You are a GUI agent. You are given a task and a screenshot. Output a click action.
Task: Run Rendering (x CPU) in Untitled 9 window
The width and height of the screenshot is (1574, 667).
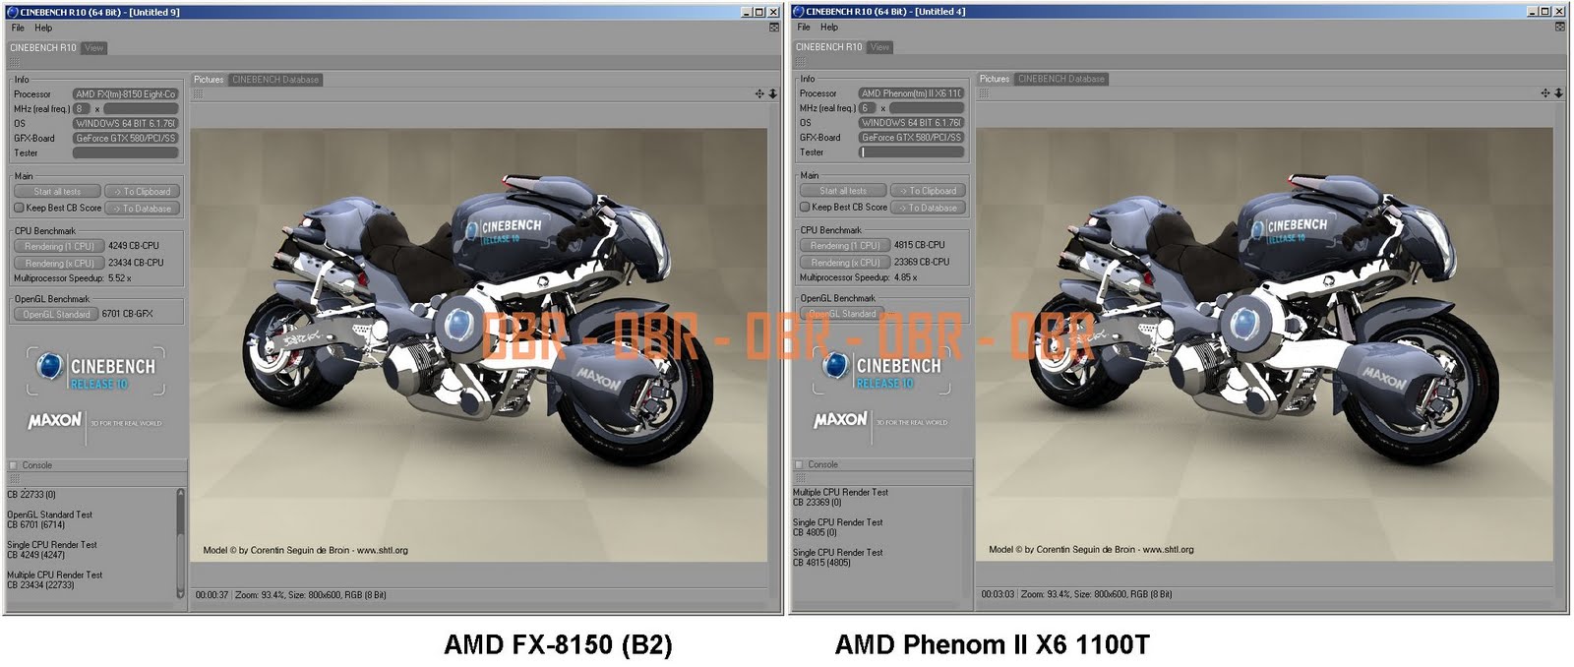pyautogui.click(x=59, y=263)
